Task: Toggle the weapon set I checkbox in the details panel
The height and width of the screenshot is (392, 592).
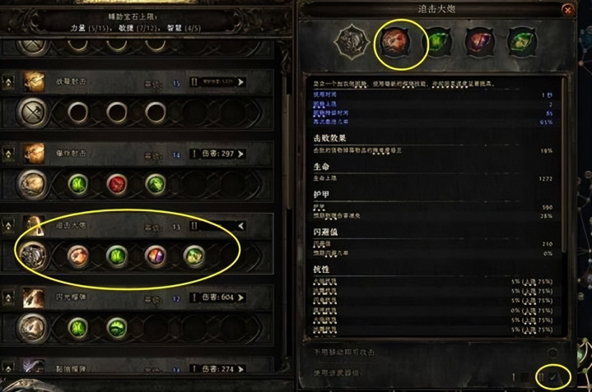Action: pos(524,376)
